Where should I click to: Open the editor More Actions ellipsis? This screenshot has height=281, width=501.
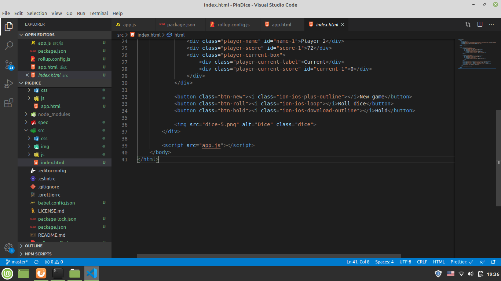491,25
